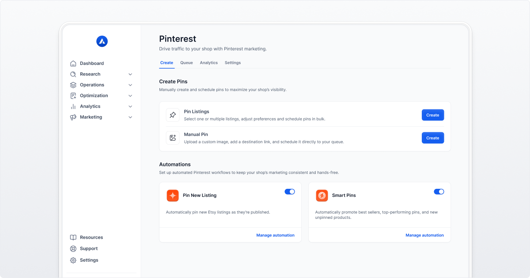Open Manage automation for Smart Pins

425,235
